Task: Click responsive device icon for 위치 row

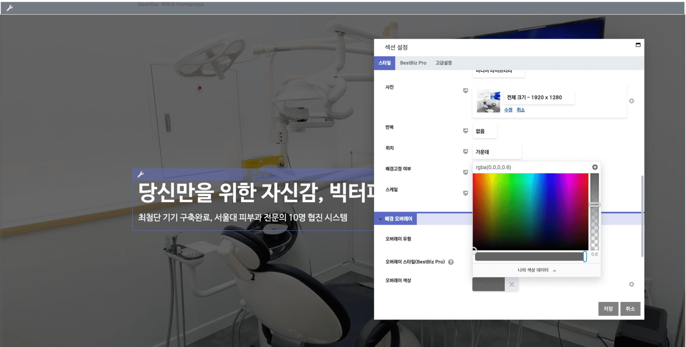Action: (x=466, y=152)
